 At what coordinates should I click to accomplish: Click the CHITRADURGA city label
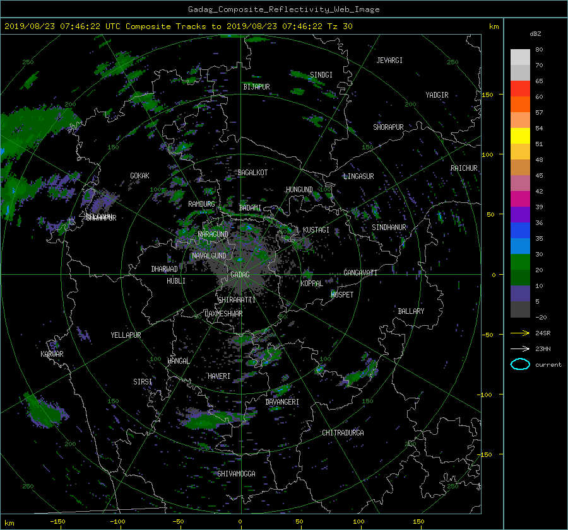point(343,433)
